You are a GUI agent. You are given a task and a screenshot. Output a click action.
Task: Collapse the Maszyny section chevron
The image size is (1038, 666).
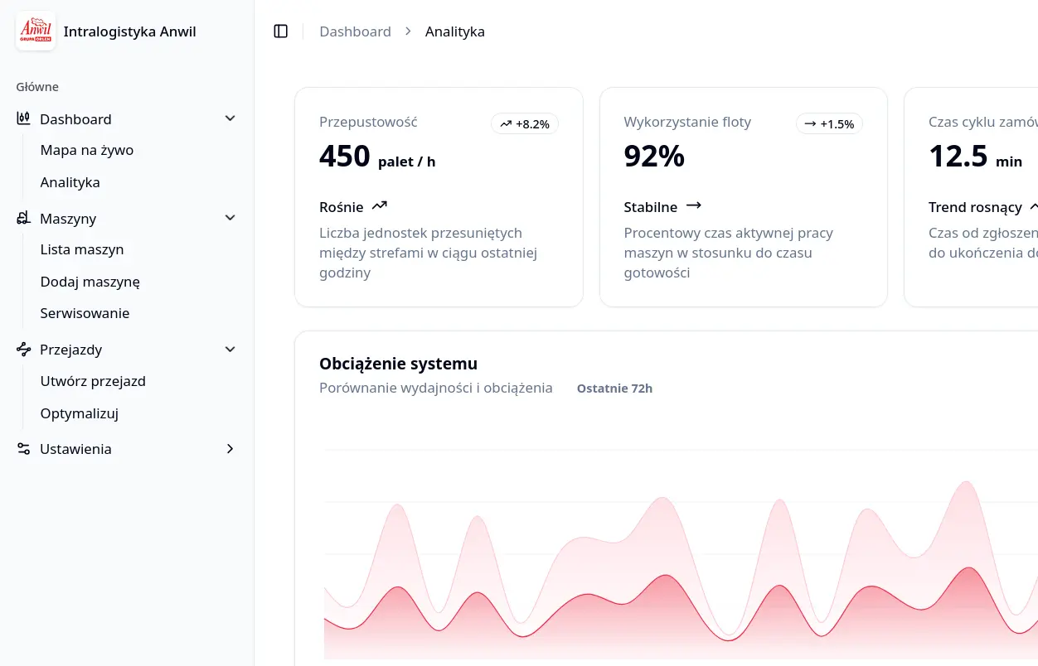point(230,218)
